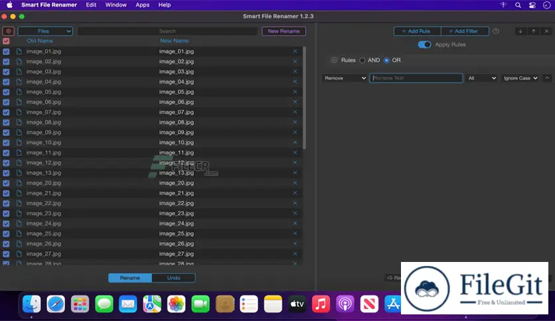Open the Ignore Case dropdown

520,78
